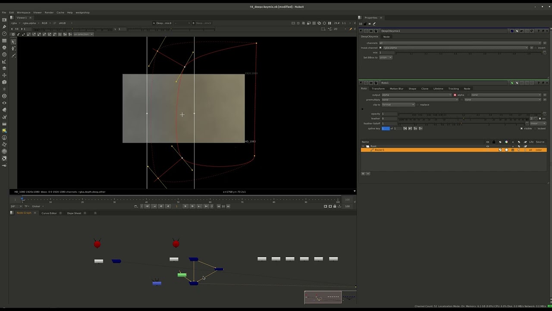Open the mask channel rgba.alpha dropdown

[455, 48]
